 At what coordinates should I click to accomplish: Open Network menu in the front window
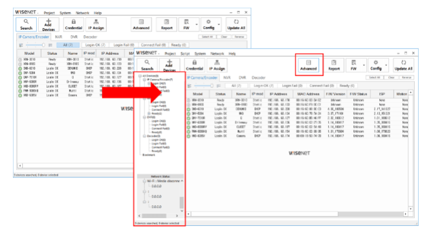coord(217,54)
